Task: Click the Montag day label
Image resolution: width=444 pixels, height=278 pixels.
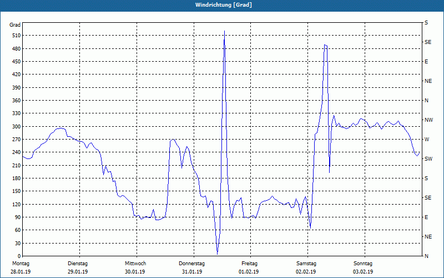Action: [21, 264]
